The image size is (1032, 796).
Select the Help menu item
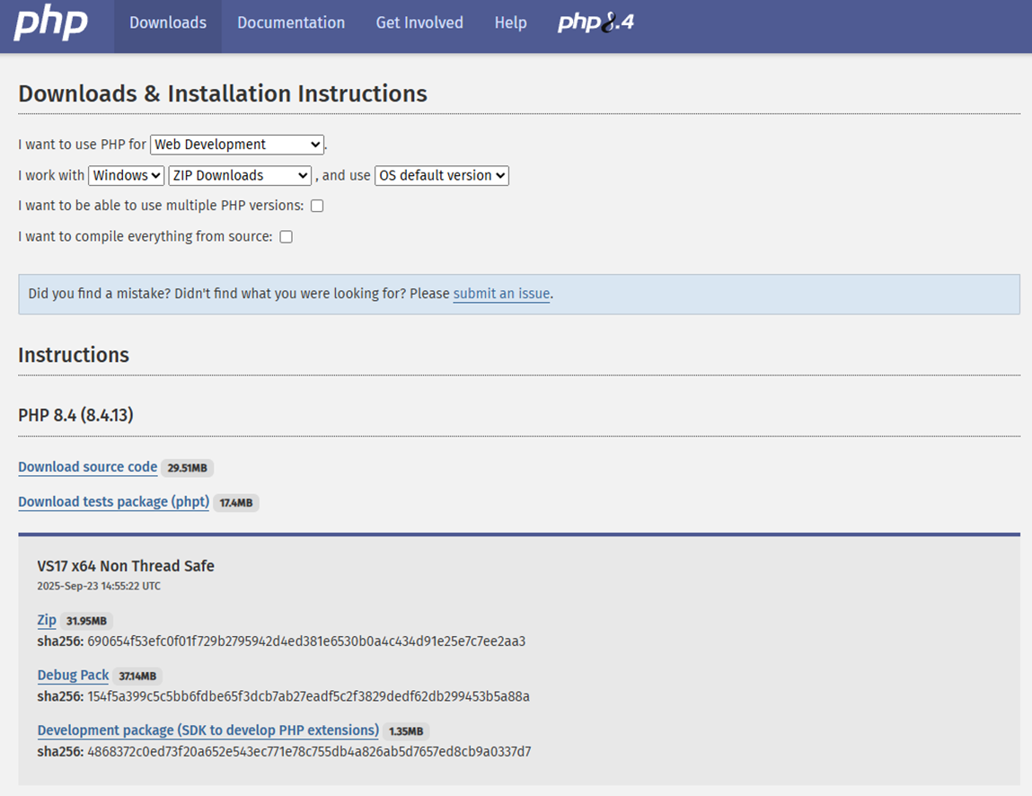click(510, 23)
